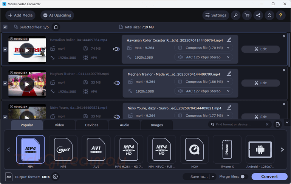Select the MP4 format preset

(x=31, y=149)
